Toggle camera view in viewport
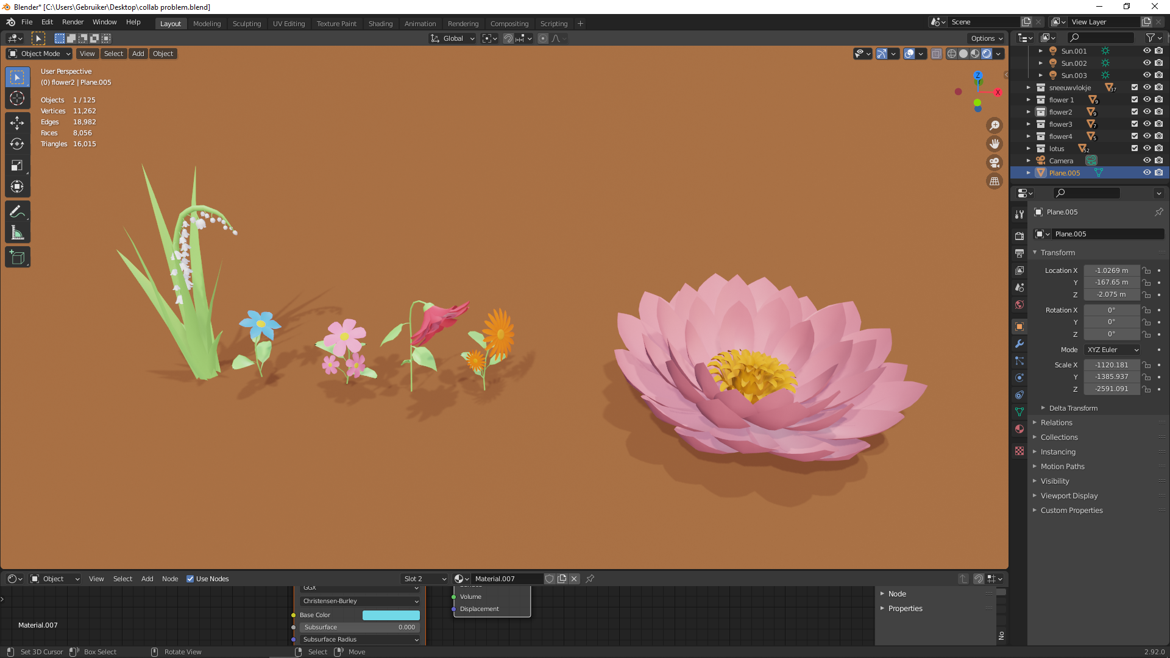 coord(994,163)
